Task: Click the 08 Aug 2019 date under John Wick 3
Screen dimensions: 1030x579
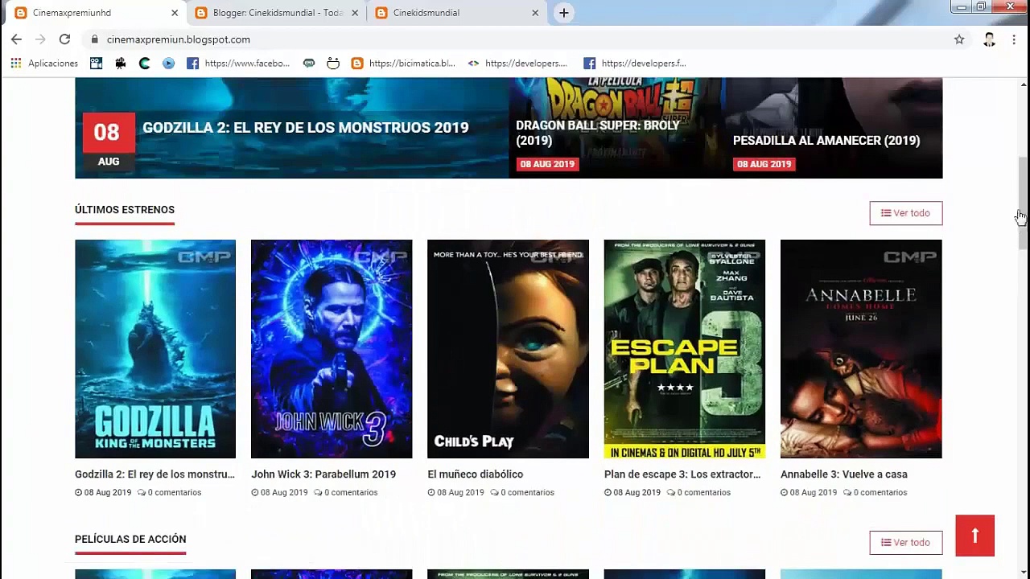Action: click(279, 492)
